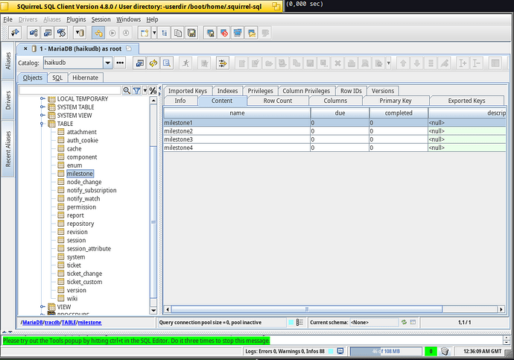Open the Session menu
This screenshot has width=514, height=360.
(x=101, y=19)
